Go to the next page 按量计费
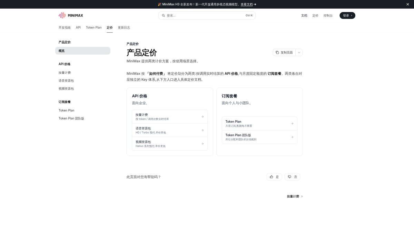 (x=295, y=197)
